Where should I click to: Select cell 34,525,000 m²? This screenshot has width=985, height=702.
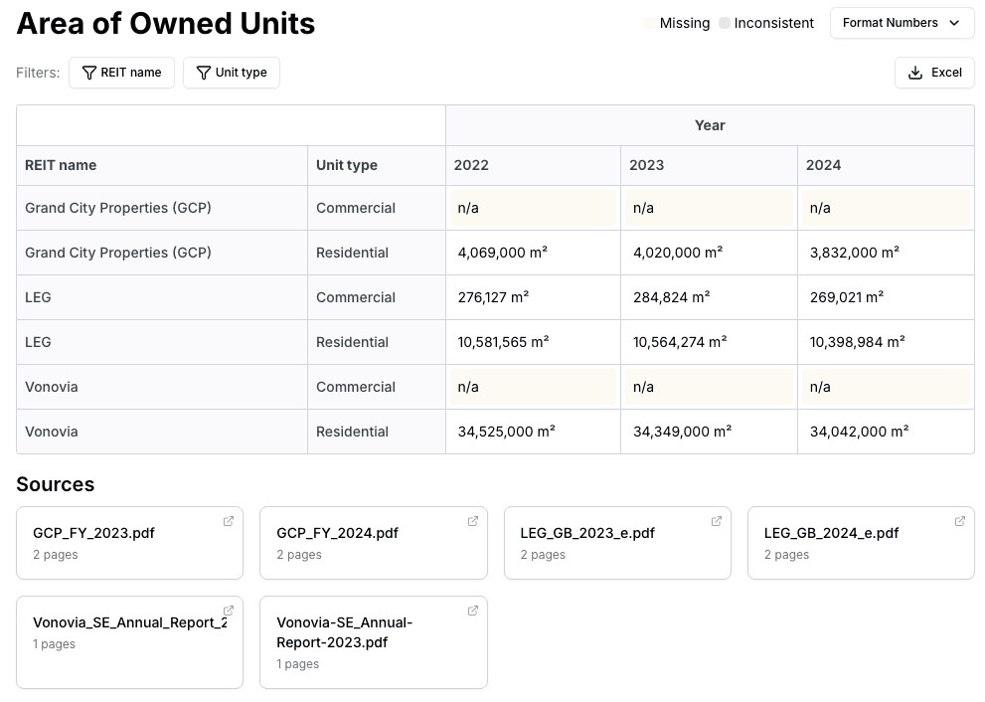coord(534,432)
